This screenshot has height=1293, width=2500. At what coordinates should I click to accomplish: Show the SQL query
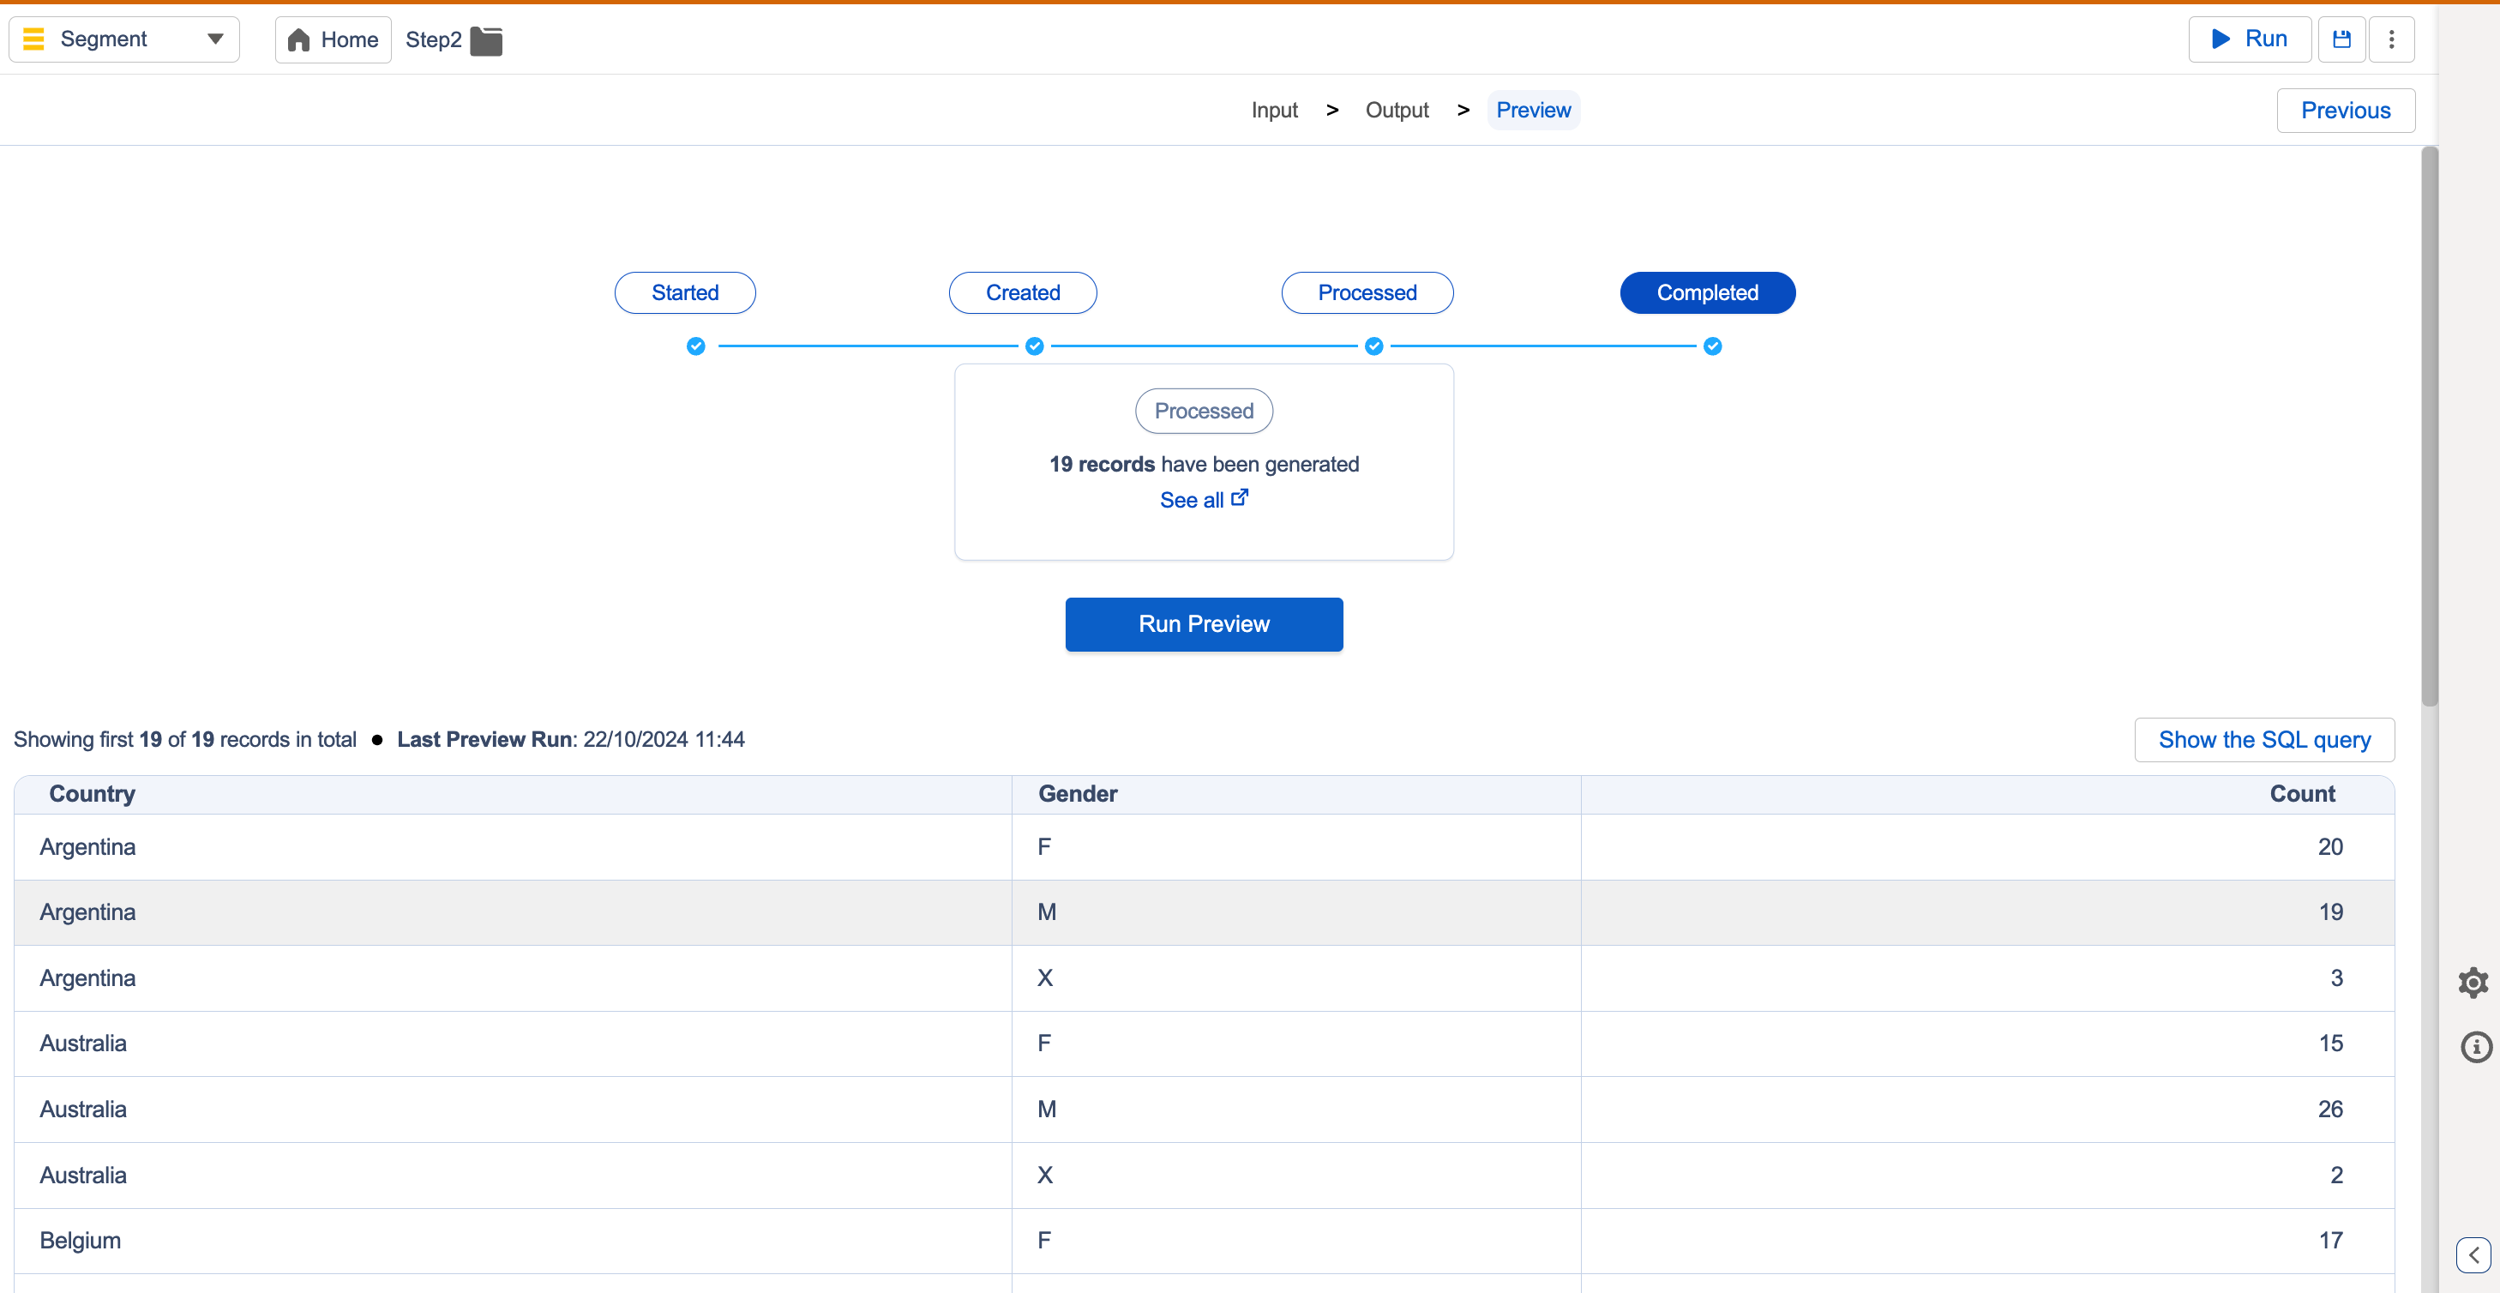[2264, 740]
